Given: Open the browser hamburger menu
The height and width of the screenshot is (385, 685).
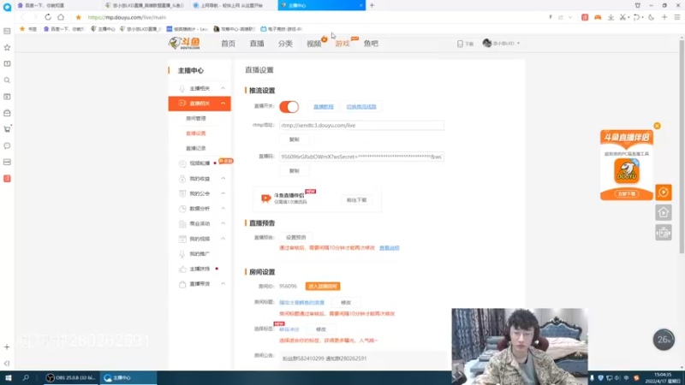Looking at the screenshot, I should [x=677, y=17].
